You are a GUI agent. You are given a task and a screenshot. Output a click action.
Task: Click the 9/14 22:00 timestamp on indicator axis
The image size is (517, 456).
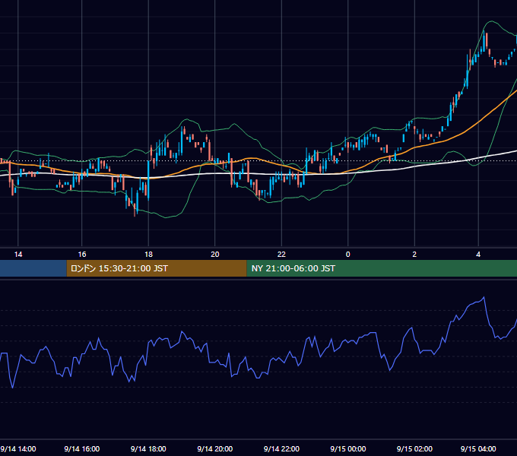pyautogui.click(x=281, y=448)
